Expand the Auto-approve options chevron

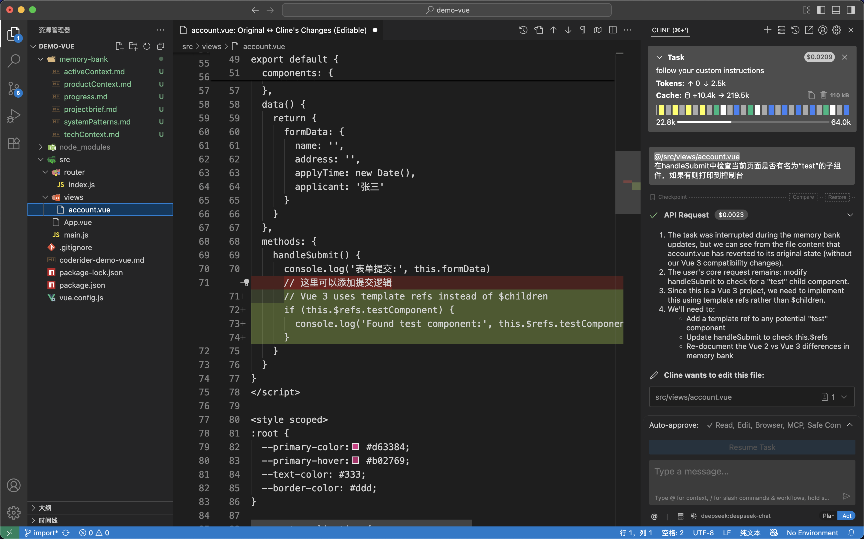coord(850,425)
